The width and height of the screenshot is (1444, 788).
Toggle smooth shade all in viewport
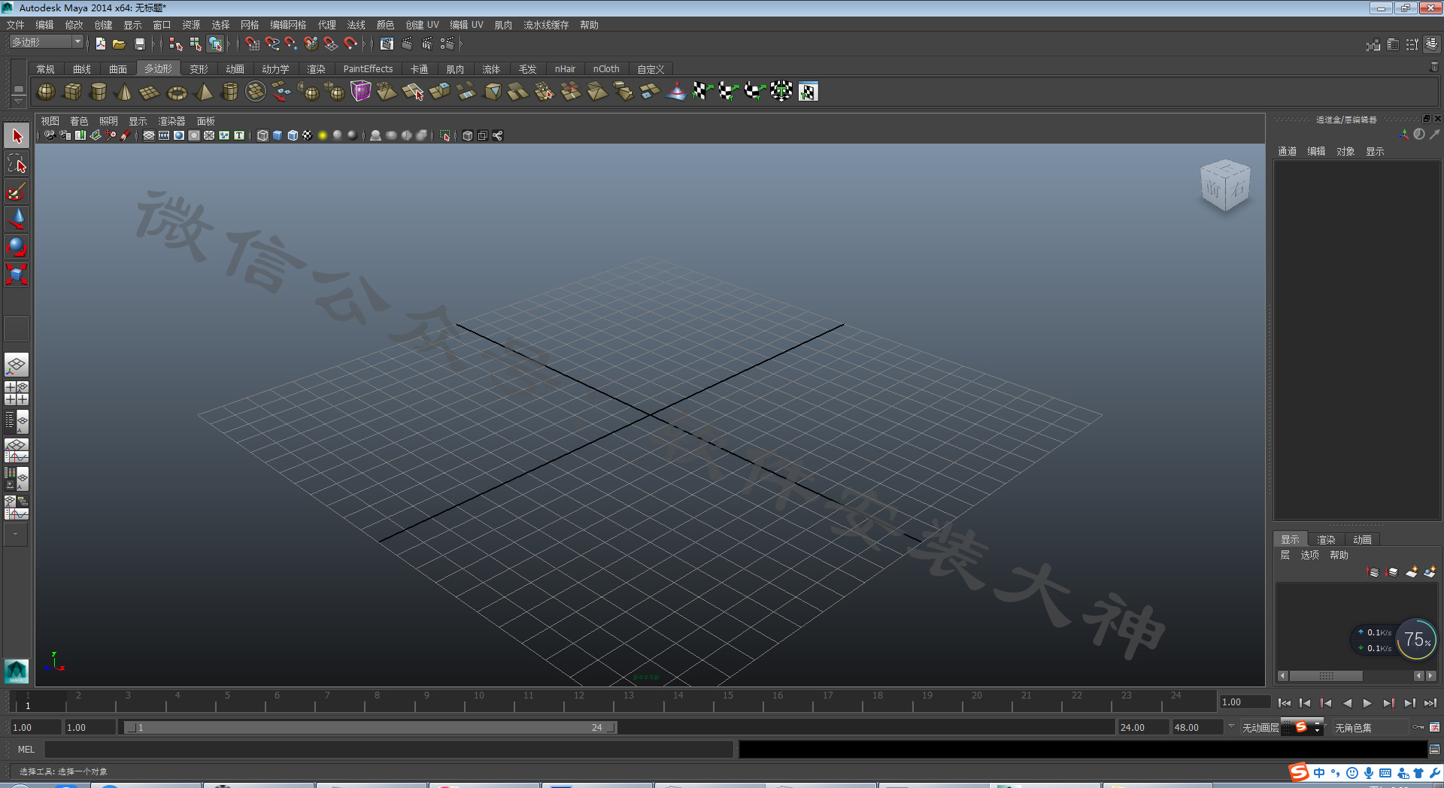tap(278, 135)
